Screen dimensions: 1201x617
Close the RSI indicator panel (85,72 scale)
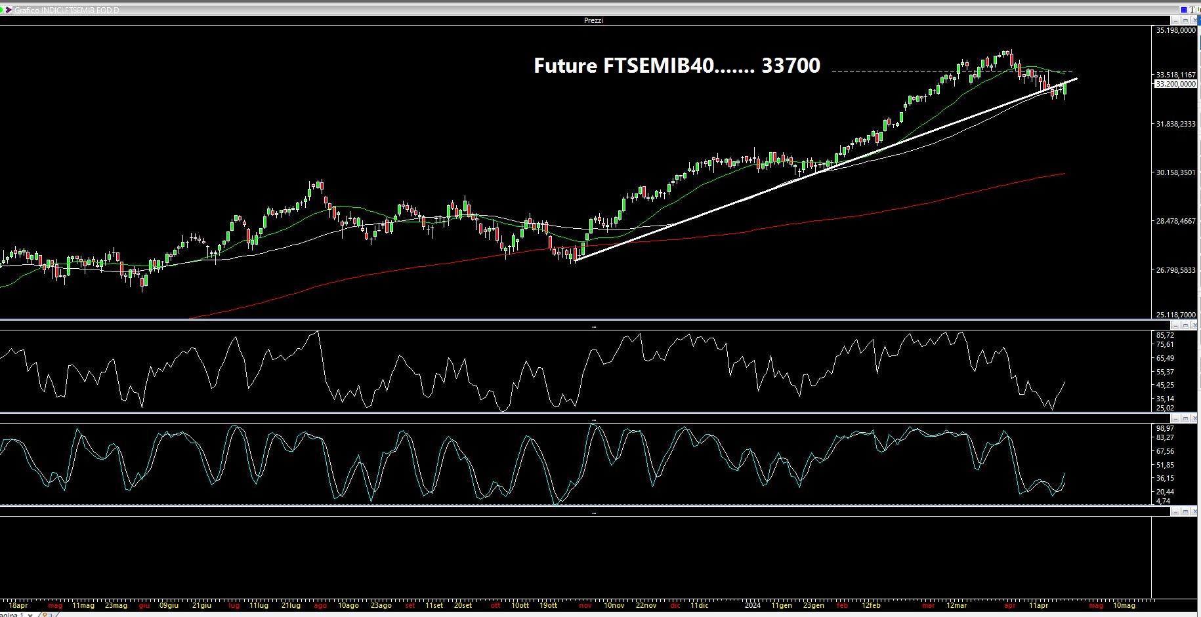coord(1194,325)
